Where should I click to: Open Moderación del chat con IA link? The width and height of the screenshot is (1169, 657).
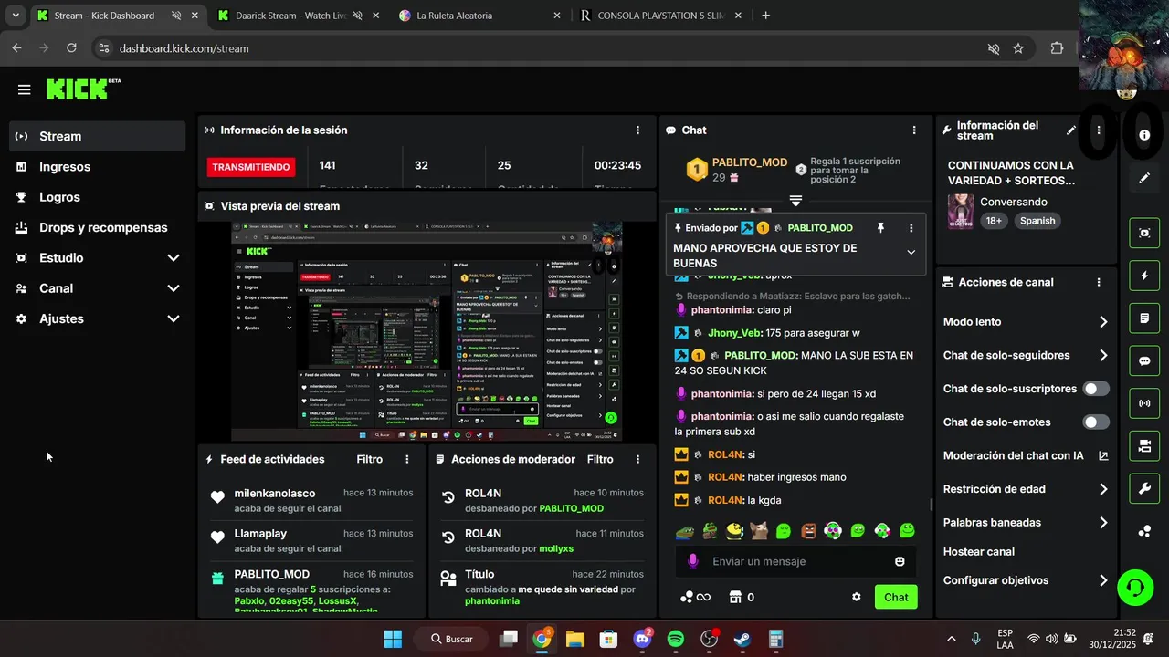click(1026, 455)
